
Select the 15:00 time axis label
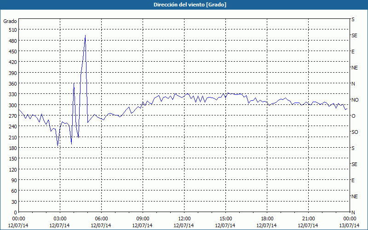click(225, 219)
